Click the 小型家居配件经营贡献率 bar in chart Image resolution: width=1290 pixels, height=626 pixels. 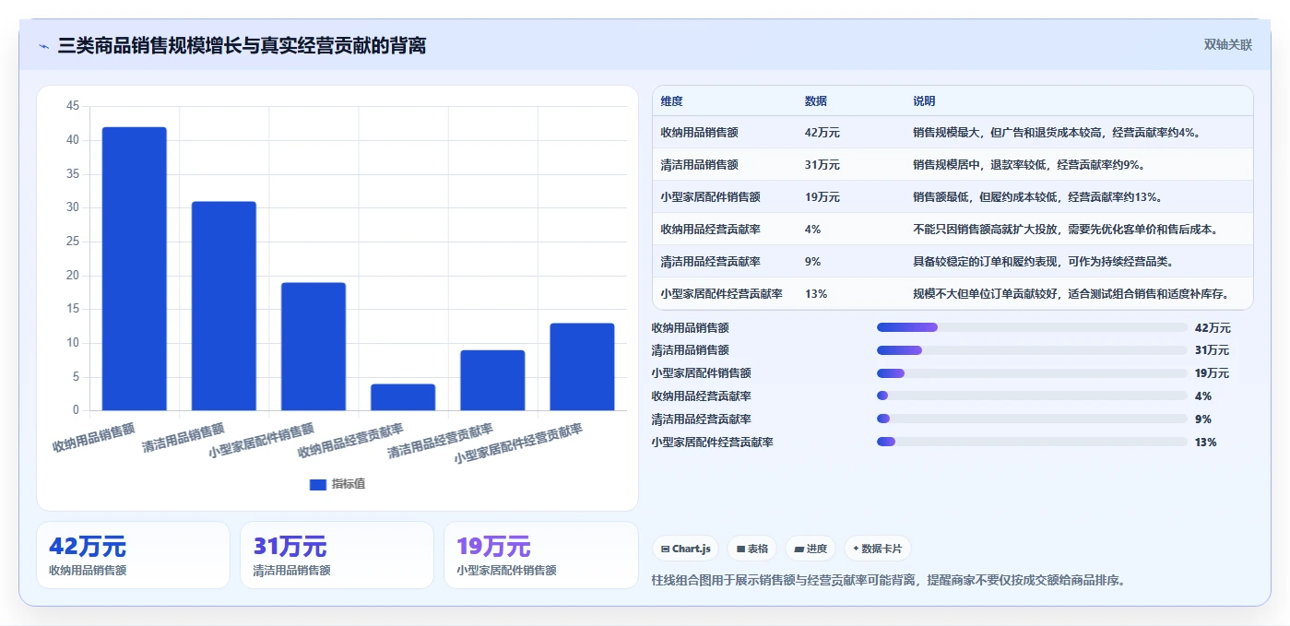click(582, 367)
